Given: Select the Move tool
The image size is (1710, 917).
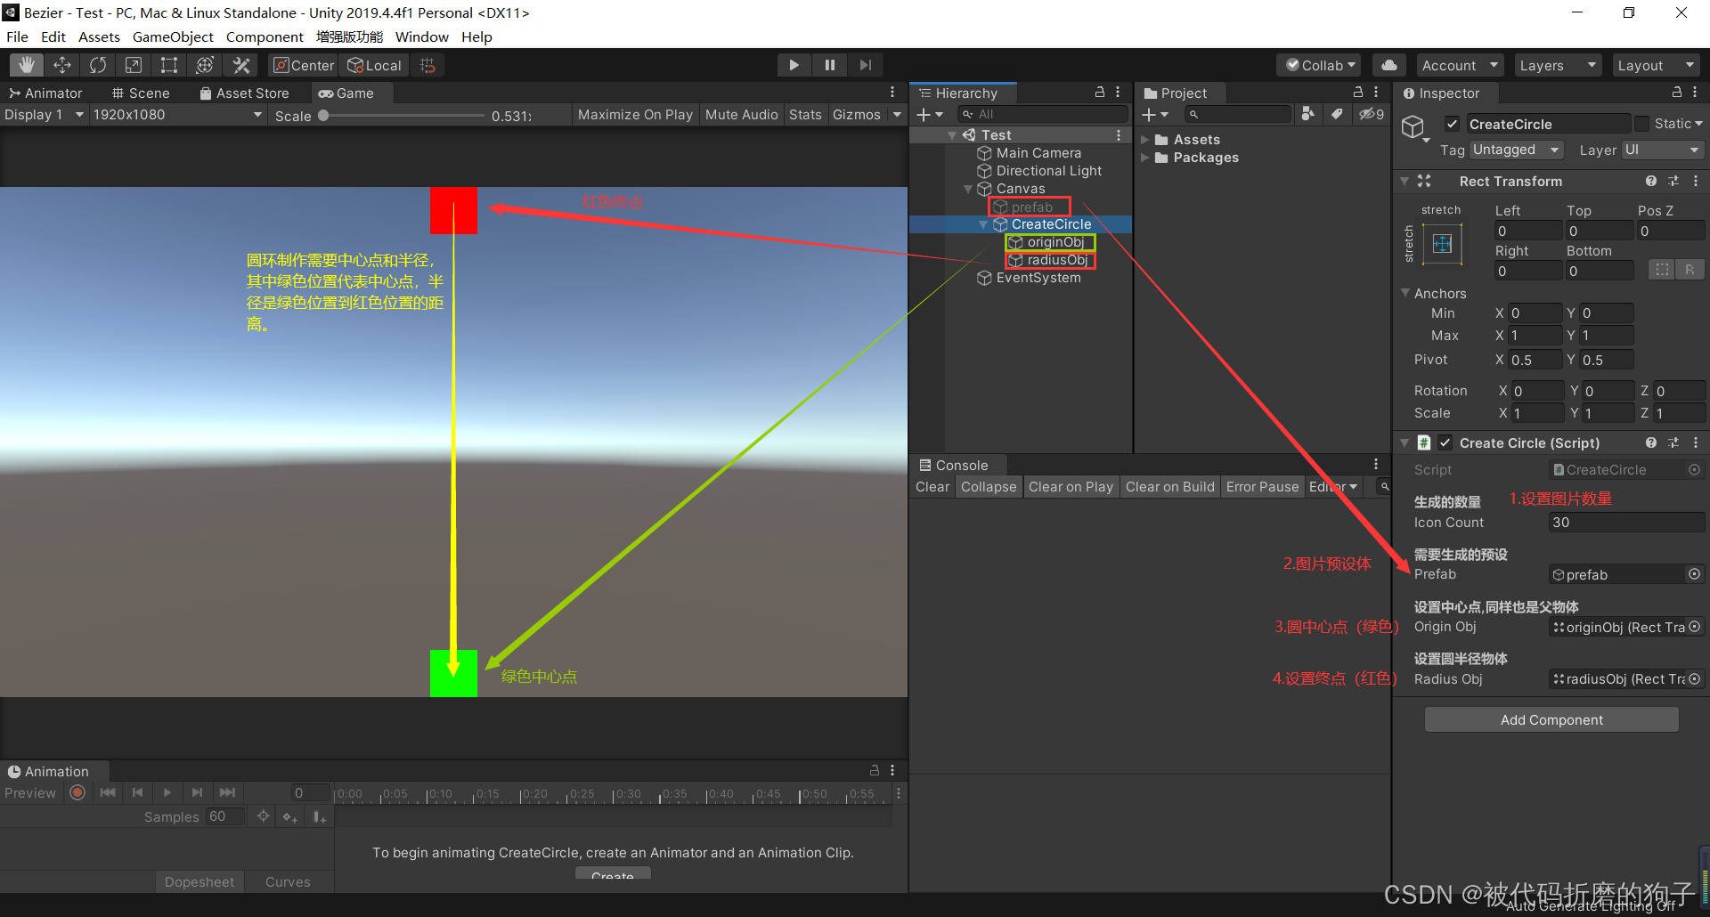Looking at the screenshot, I should [61, 64].
